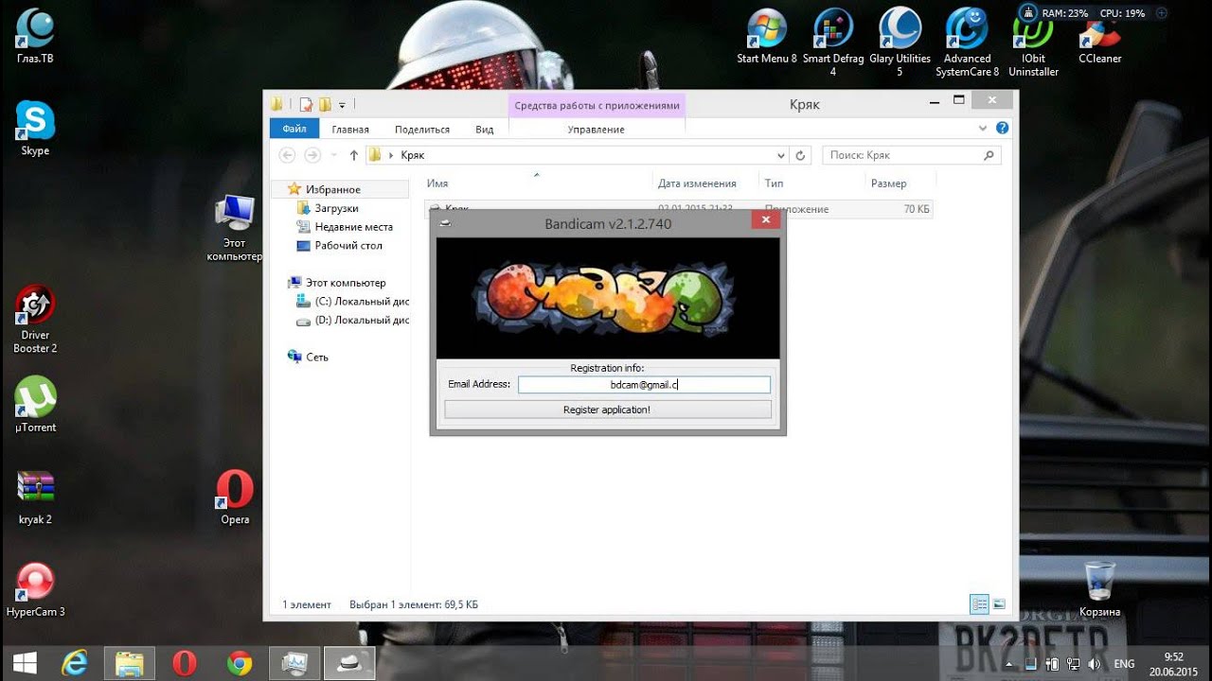Screen dimensions: 1212x681
Task: Click the volume speaker tray icon
Action: (1093, 664)
